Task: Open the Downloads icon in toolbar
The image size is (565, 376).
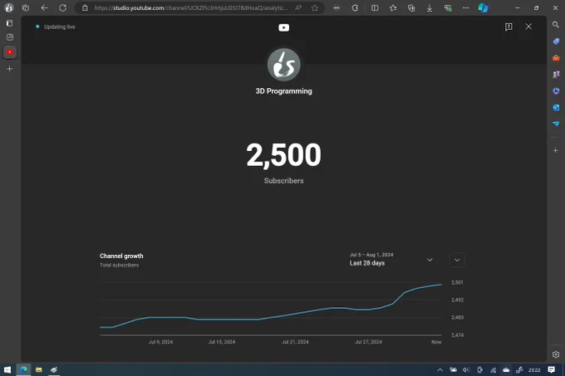Action: (430, 7)
